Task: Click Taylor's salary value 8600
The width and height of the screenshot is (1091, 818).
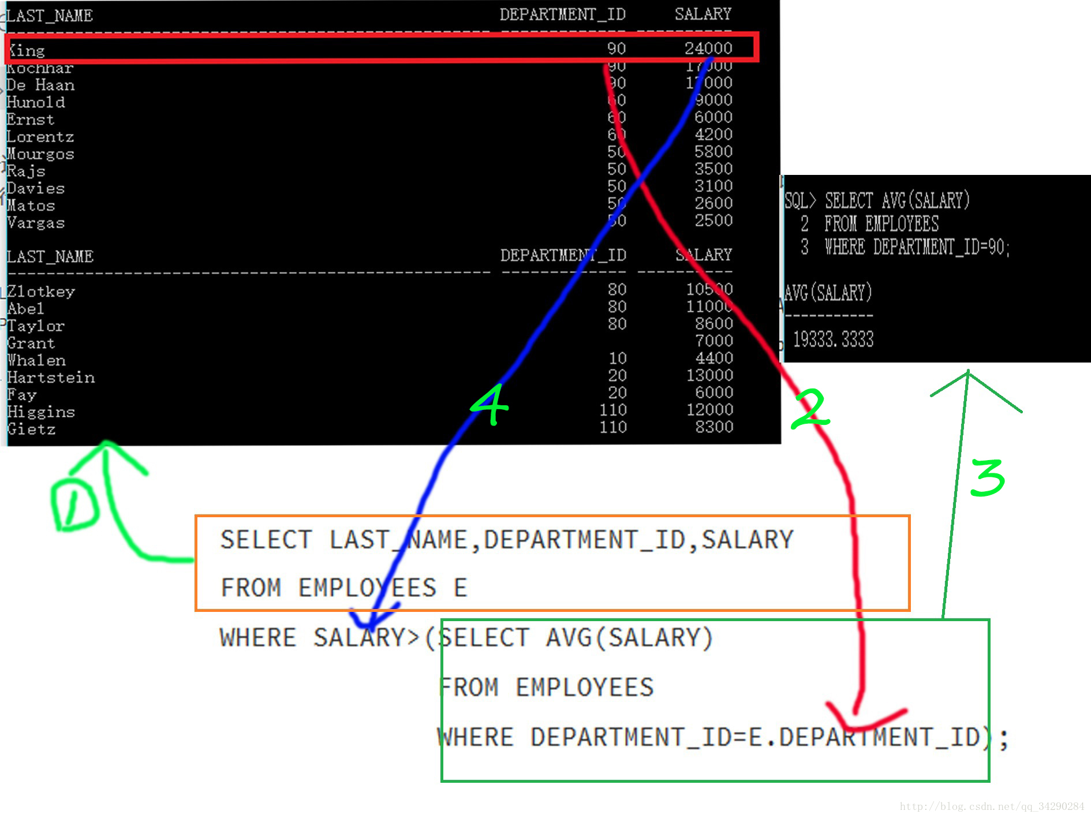Action: 714,324
